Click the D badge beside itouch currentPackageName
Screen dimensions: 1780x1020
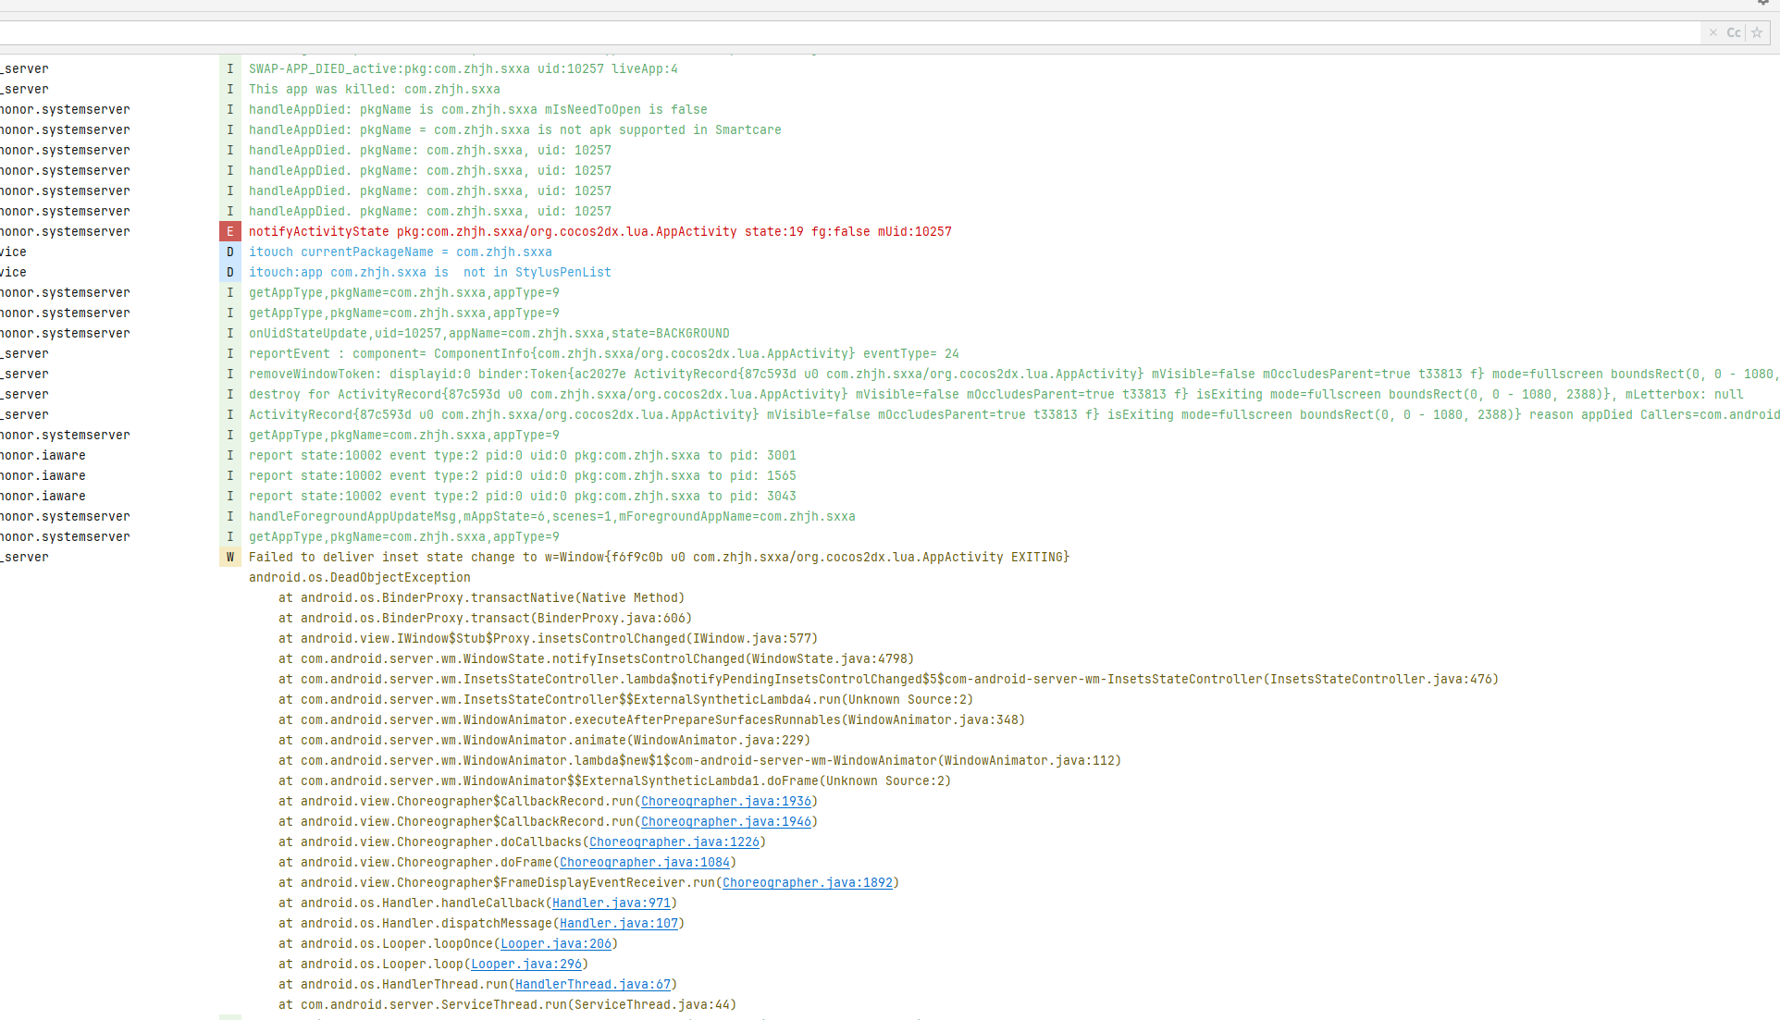(230, 252)
